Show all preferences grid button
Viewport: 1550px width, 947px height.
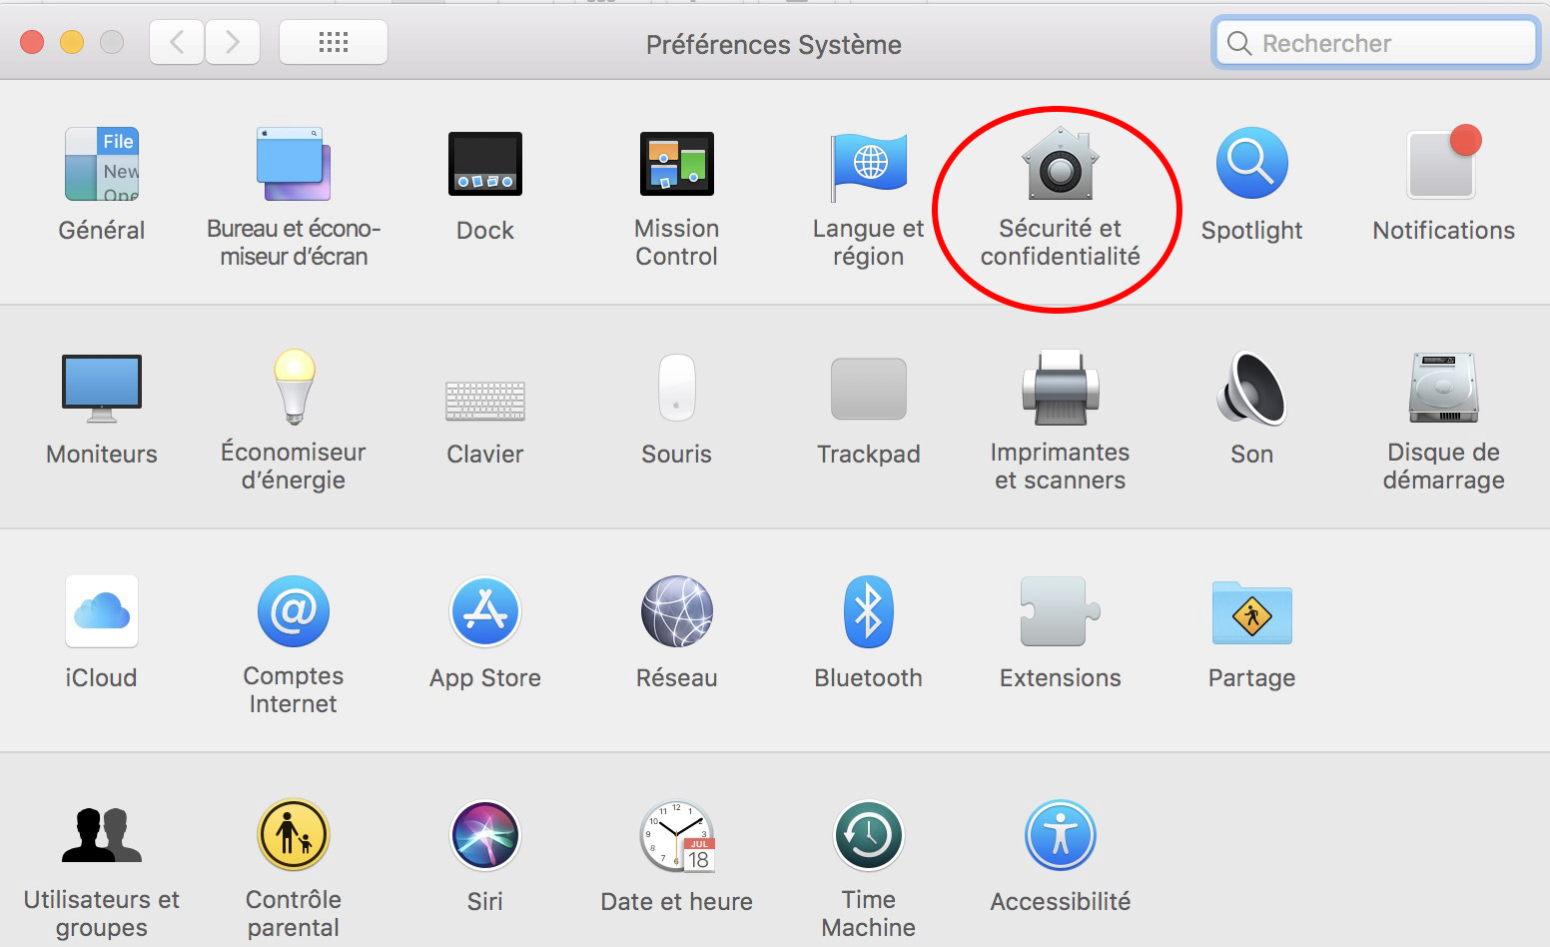point(334,42)
